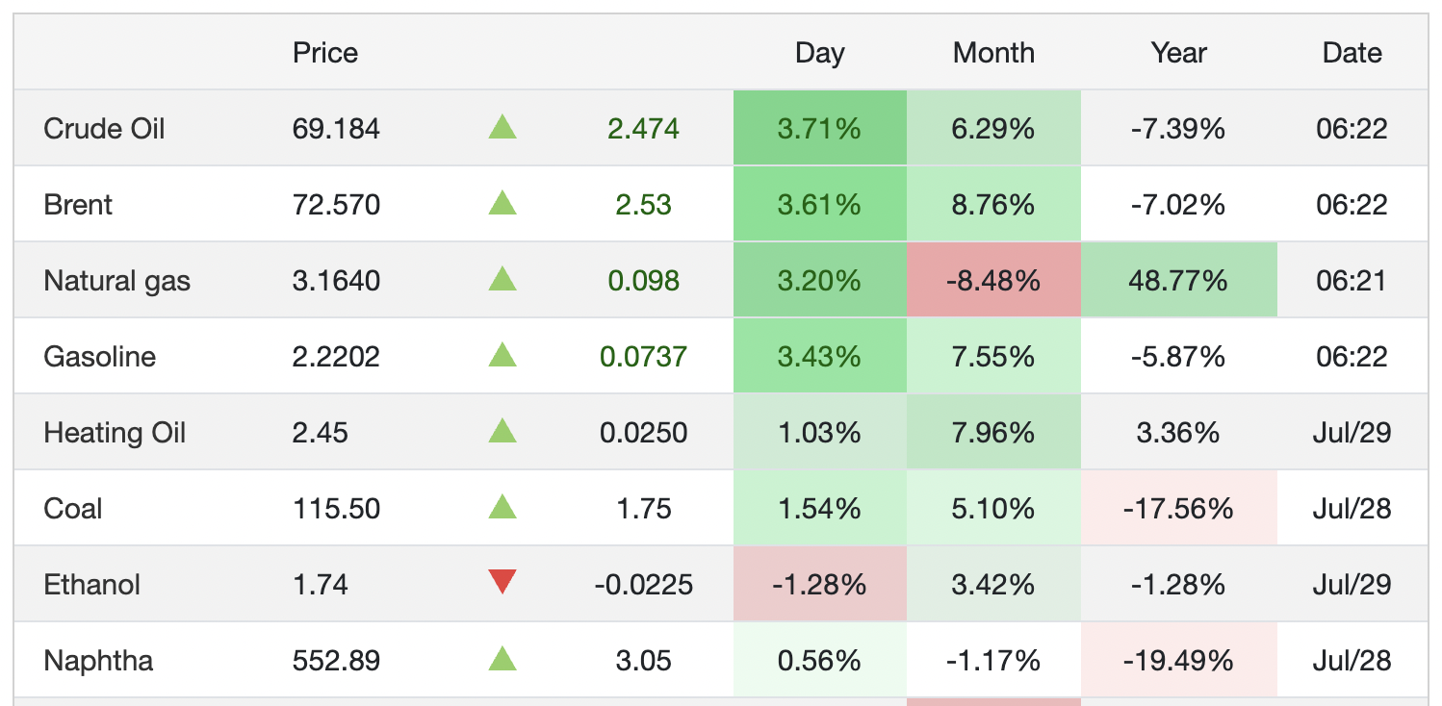Click the 48.77% year change cell
This screenshot has width=1442, height=706.
1179,280
